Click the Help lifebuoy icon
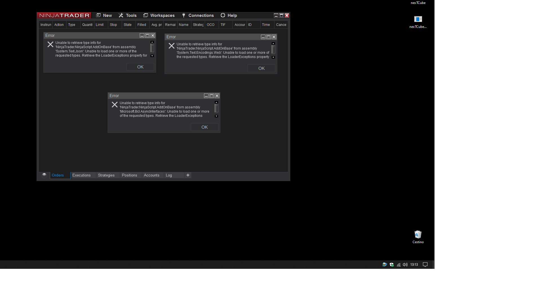 tap(223, 15)
